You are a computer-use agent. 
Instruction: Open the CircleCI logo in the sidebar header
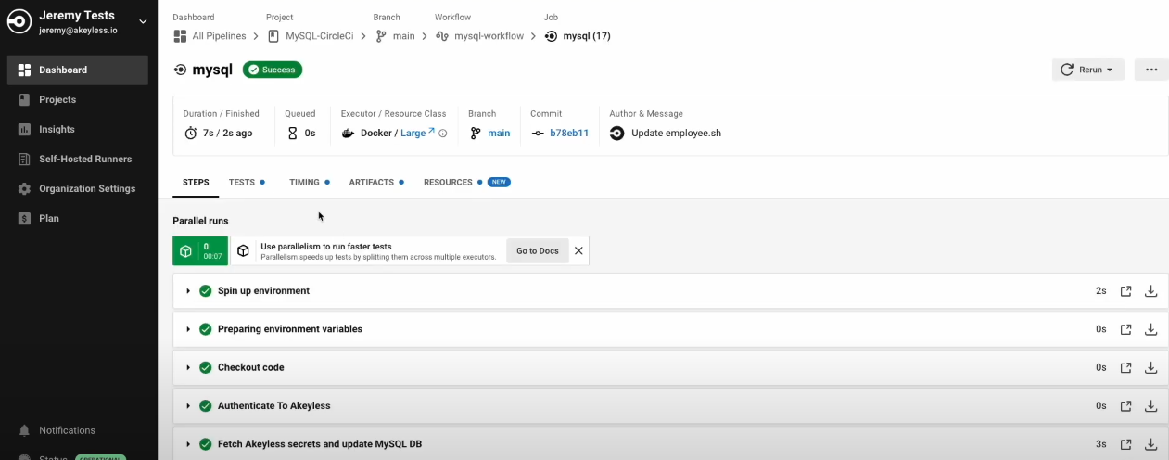(x=19, y=22)
